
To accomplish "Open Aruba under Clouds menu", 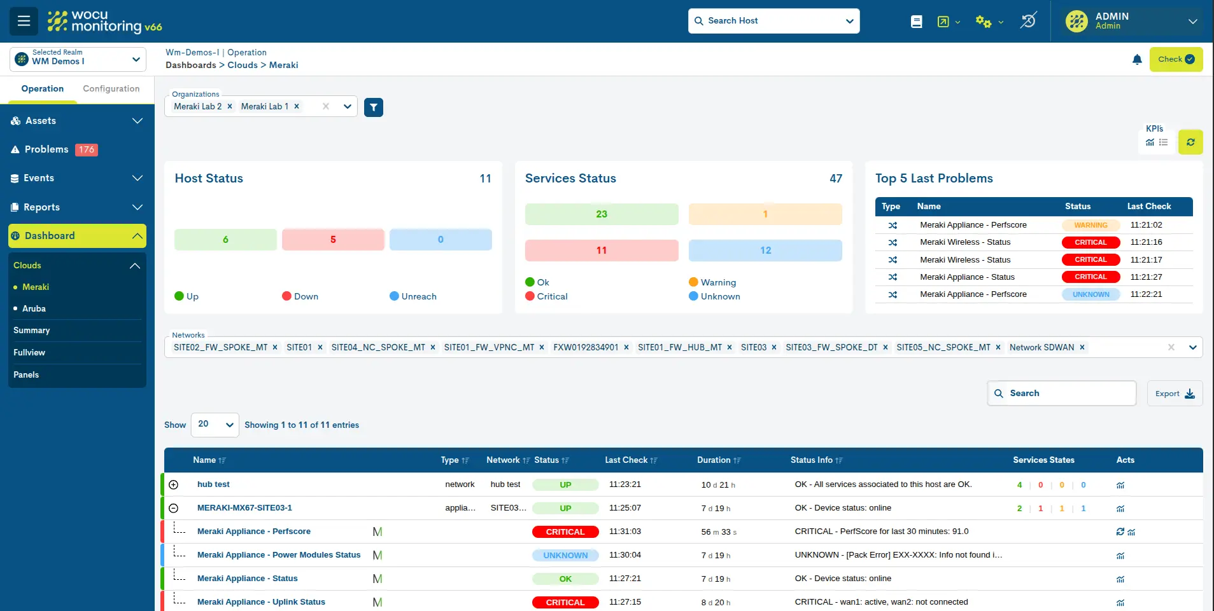I will (x=34, y=308).
